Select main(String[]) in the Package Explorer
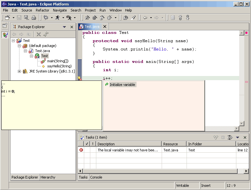 point(58,61)
